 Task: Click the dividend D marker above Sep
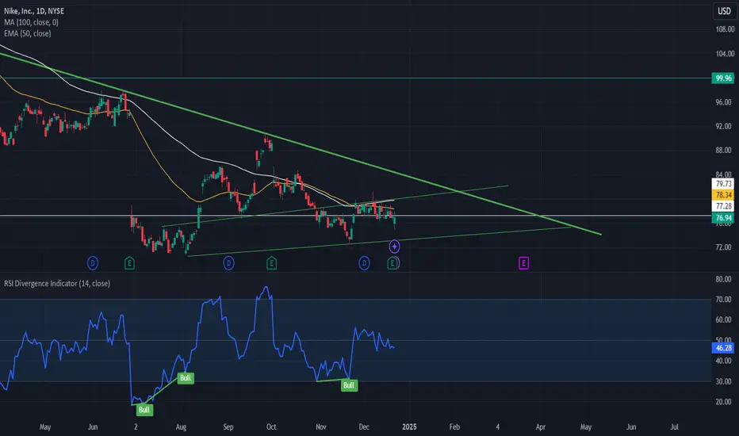pyautogui.click(x=228, y=263)
